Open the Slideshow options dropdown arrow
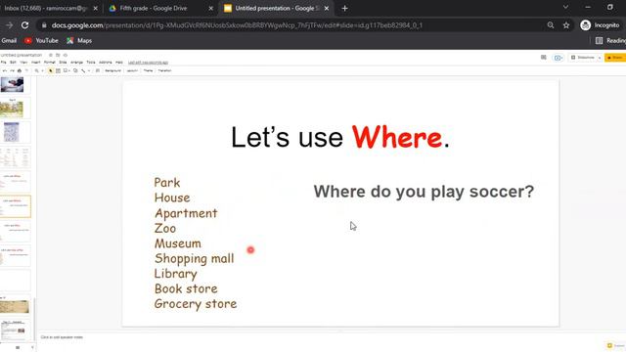626x352 pixels. click(600, 58)
